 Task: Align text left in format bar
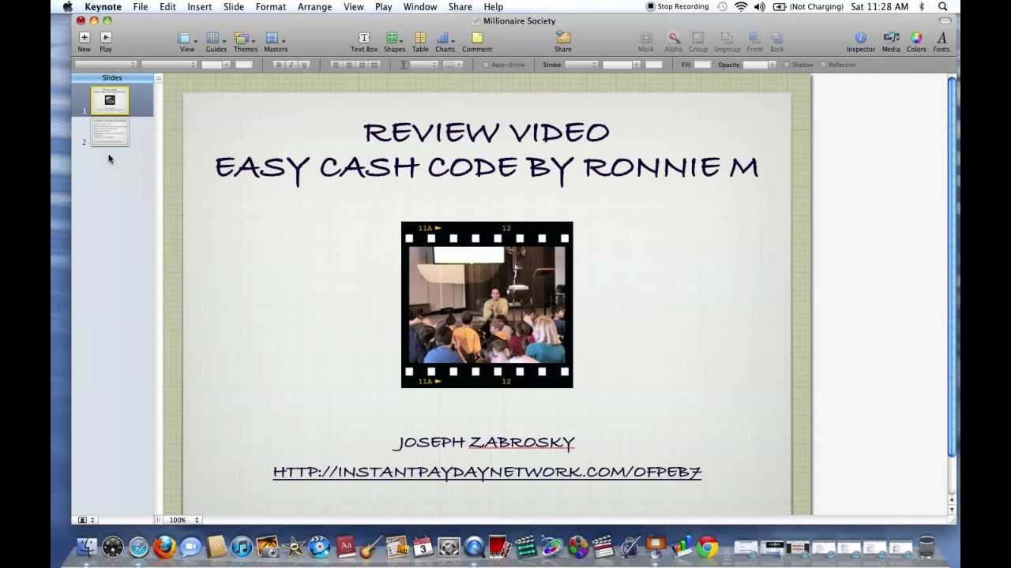[336, 65]
